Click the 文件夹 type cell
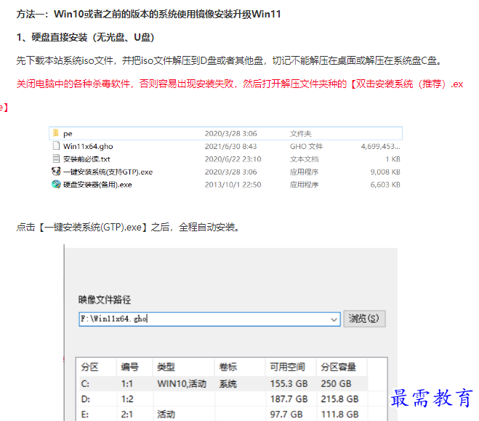Screen dimensions: 479x421 tap(301, 134)
